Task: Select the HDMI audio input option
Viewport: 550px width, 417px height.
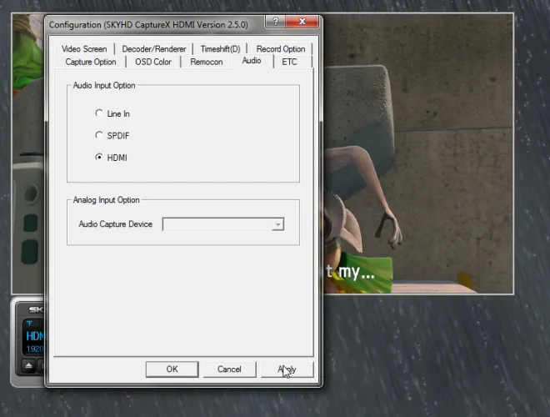Action: point(100,157)
